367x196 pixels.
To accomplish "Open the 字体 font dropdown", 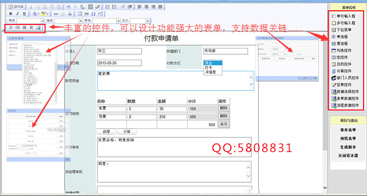I will (x=106, y=21).
